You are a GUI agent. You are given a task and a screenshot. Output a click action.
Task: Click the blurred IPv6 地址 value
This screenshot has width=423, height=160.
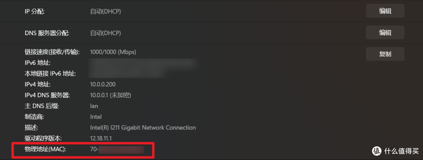[x=143, y=63]
